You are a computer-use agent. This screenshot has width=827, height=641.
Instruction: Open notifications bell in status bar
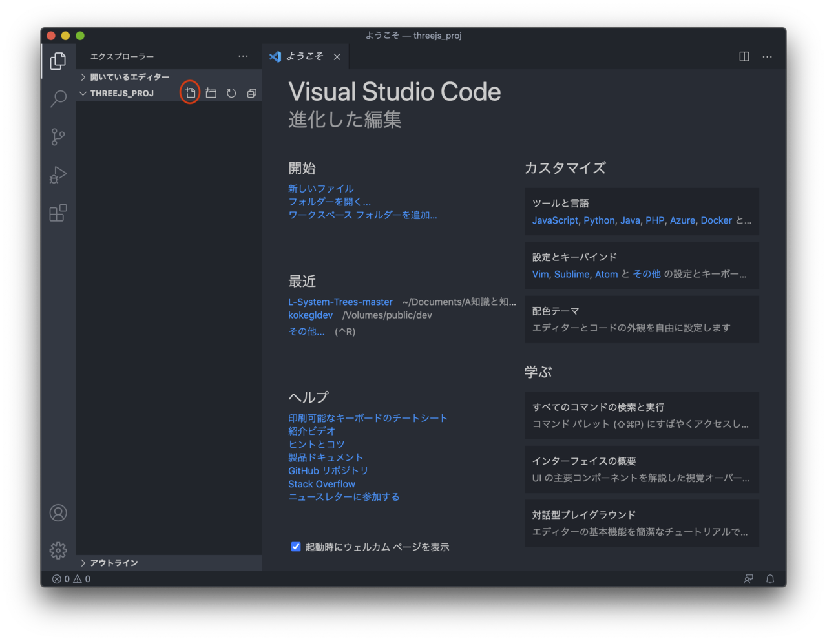coord(770,579)
